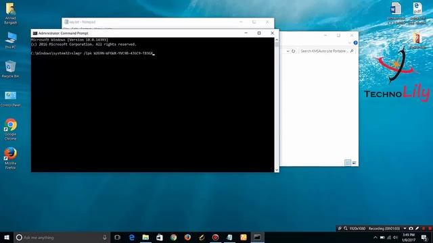Screen dimensions: 433x243
Task: Open File Explorer from the taskbar
Action: click(145, 237)
